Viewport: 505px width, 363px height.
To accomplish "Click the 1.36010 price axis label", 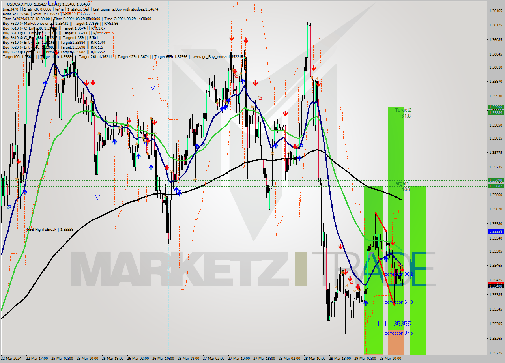I will click(x=496, y=67).
